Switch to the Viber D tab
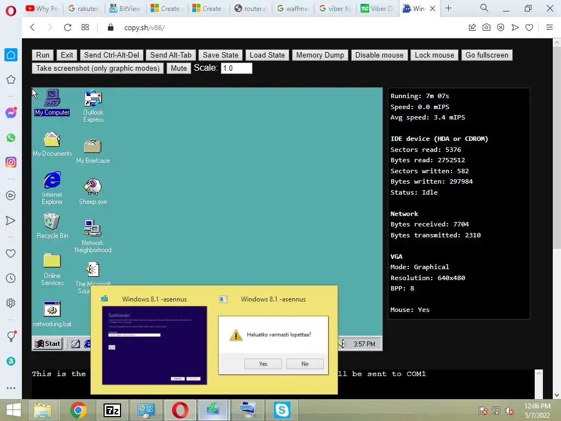 click(376, 8)
